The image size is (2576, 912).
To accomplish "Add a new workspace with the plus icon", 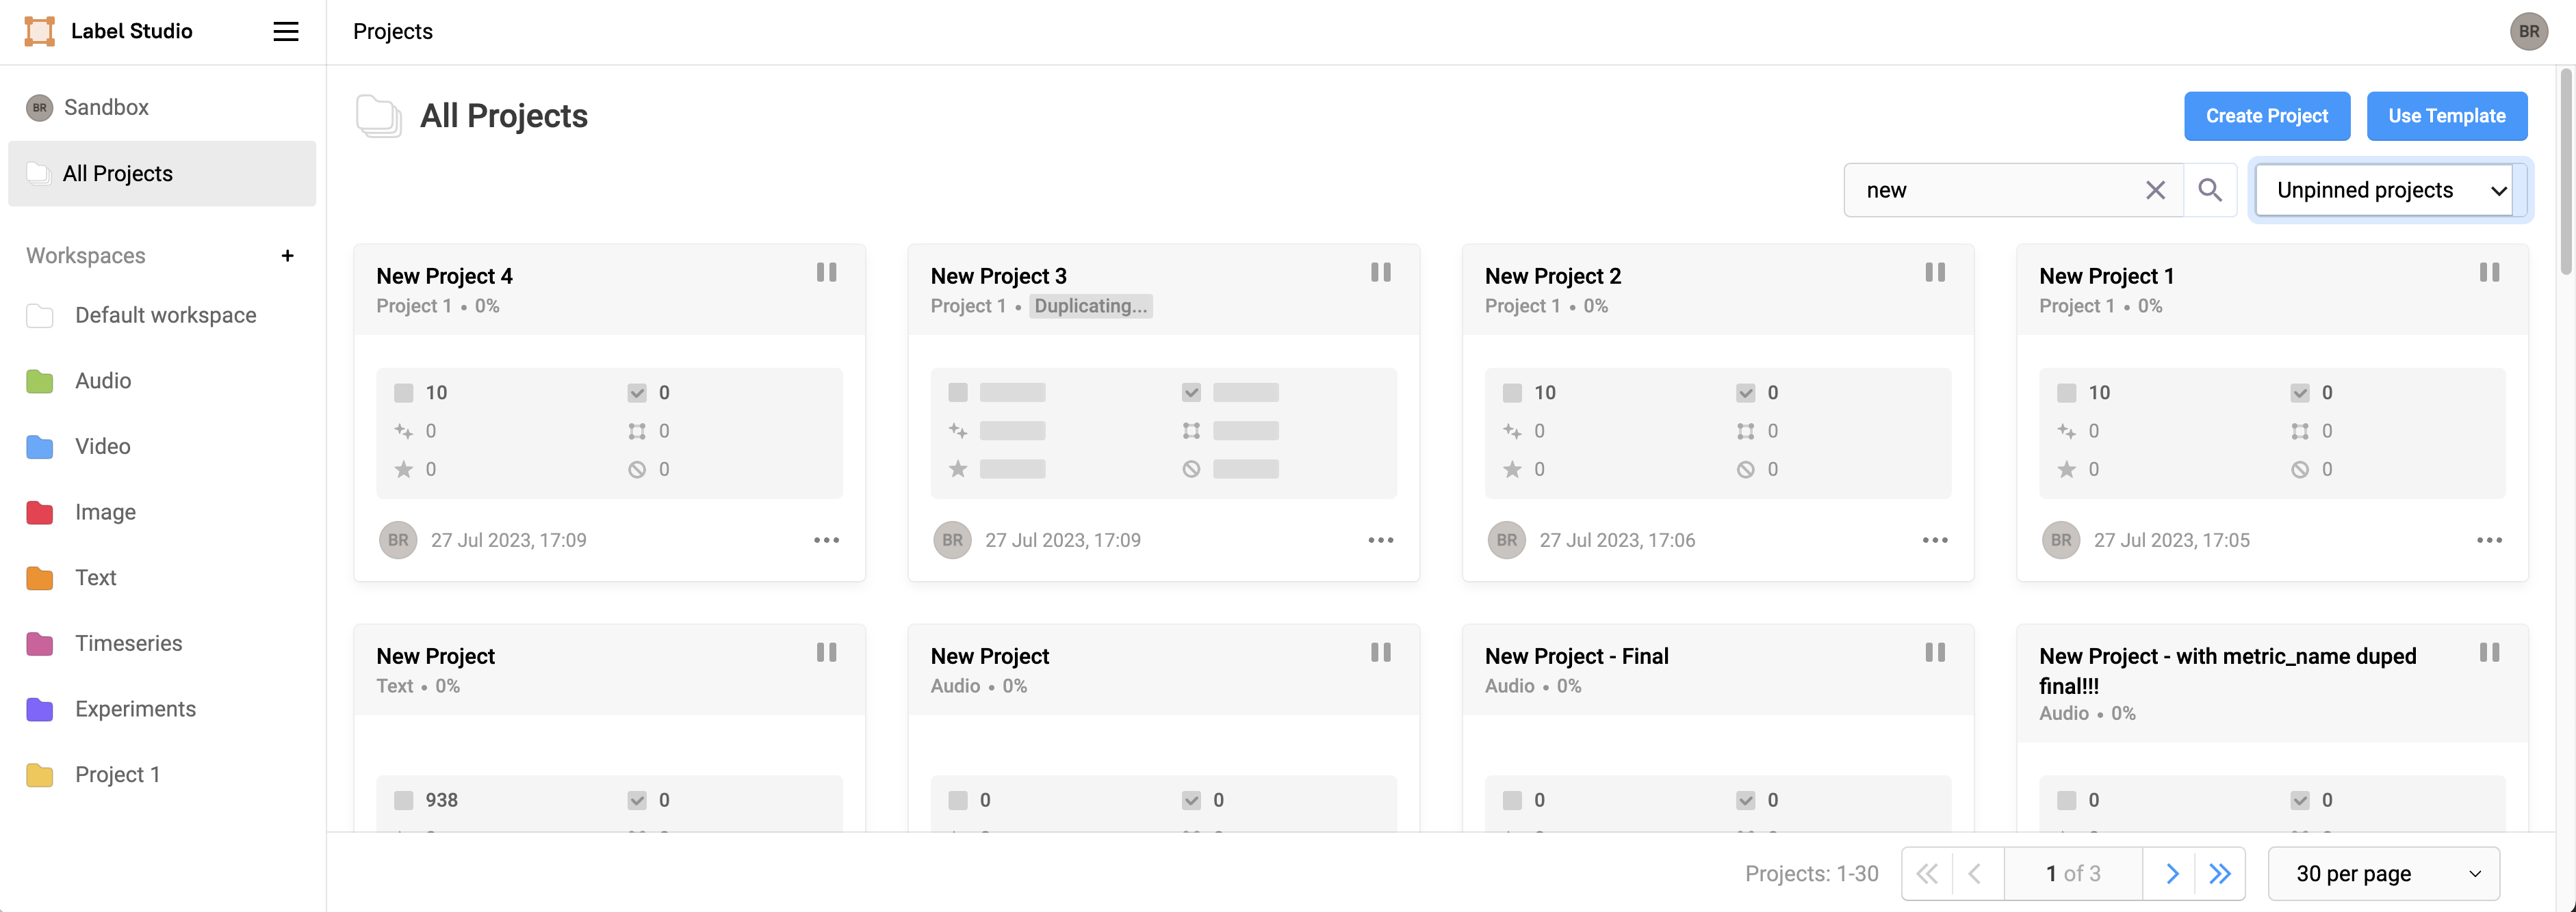I will coord(287,256).
